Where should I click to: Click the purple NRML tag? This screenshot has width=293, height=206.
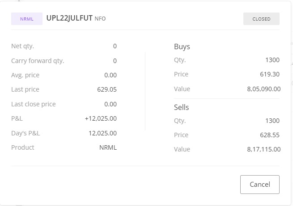coord(27,19)
